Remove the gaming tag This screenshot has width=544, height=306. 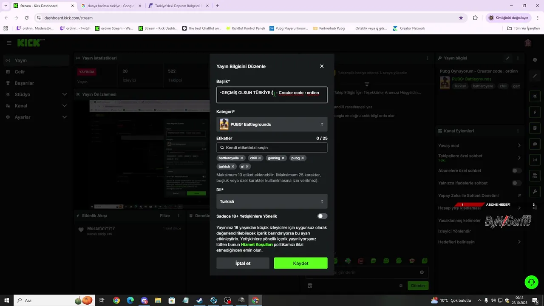(283, 158)
